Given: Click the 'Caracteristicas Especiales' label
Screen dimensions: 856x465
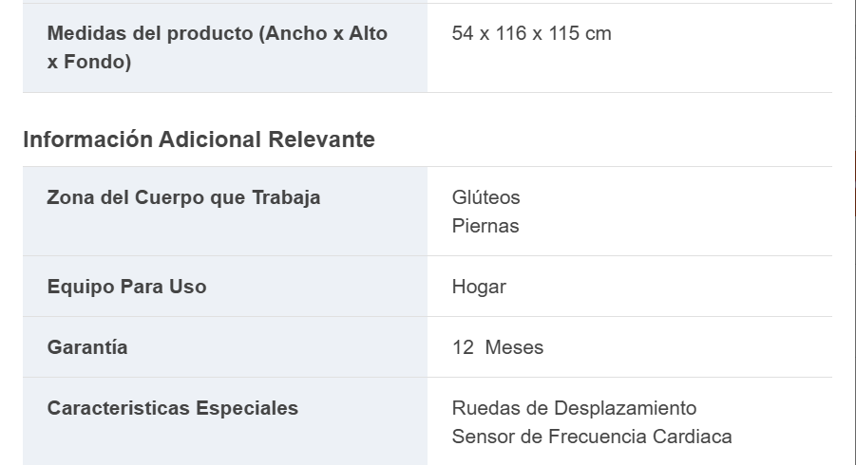Looking at the screenshot, I should coord(173,408).
